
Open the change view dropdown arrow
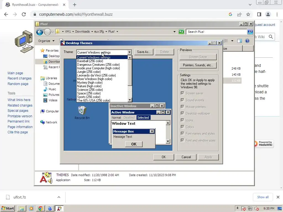pyautogui.click(x=232, y=41)
